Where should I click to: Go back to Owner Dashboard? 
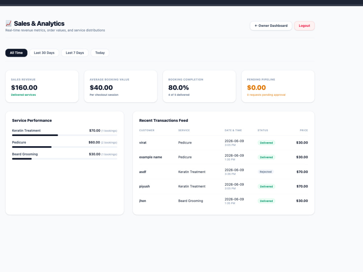tap(271, 26)
